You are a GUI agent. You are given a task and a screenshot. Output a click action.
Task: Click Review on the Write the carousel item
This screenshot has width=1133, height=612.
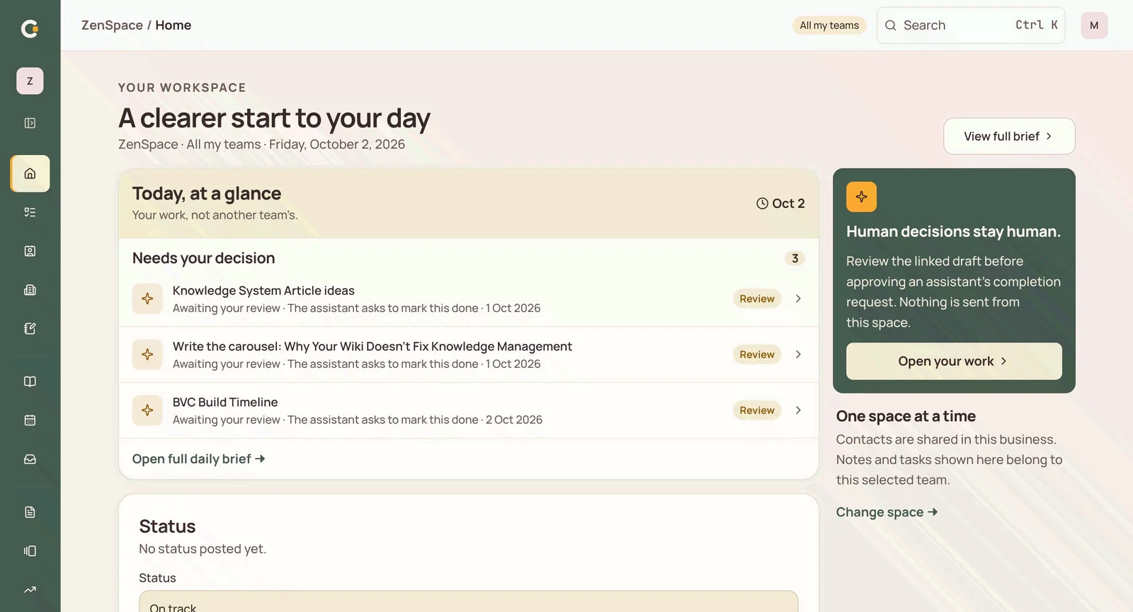[757, 354]
